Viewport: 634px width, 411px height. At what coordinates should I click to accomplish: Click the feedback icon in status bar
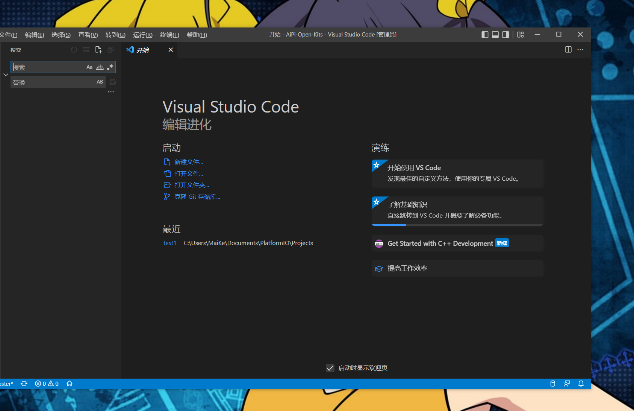tap(567, 384)
